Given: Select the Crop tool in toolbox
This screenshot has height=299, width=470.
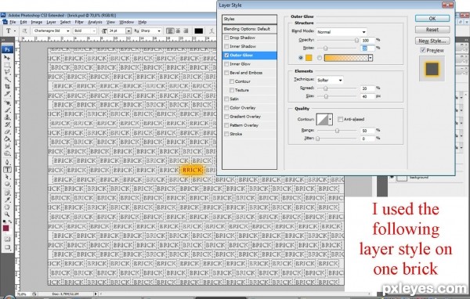Looking at the screenshot, I should click(x=7, y=86).
